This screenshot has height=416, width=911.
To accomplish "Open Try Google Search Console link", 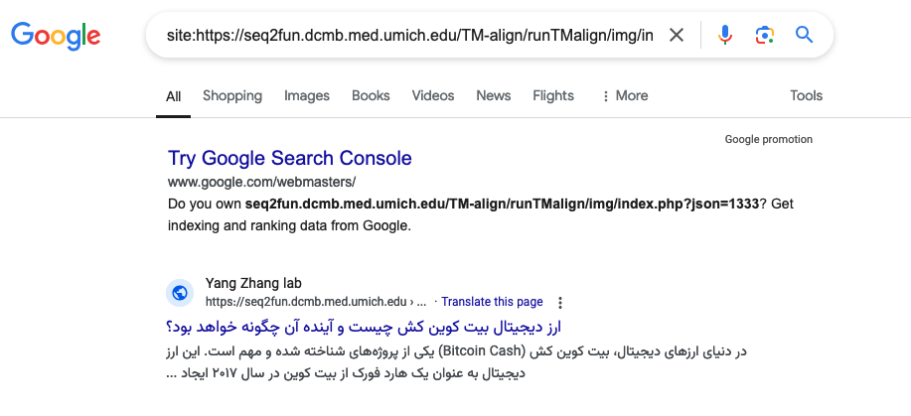I will (x=289, y=158).
